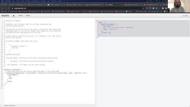The height and width of the screenshot is (107, 190).
Task: Click the "errors" field in the query
Action: pyautogui.click(x=9, y=81)
